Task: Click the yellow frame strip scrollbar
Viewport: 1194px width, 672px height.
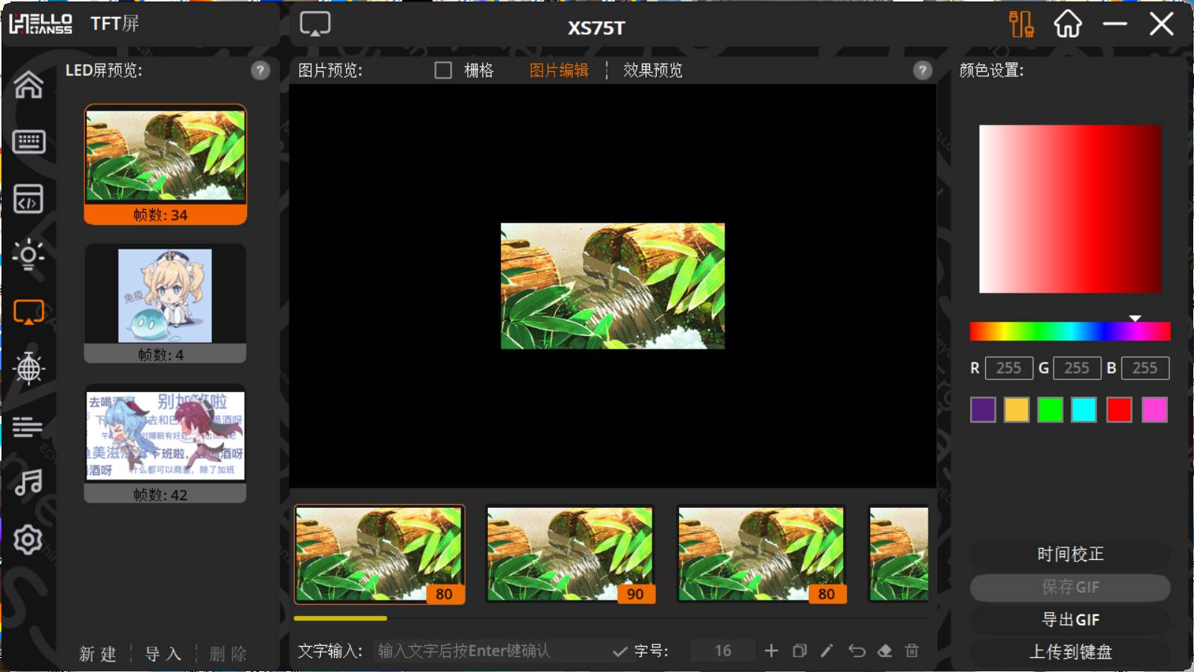Action: (340, 618)
